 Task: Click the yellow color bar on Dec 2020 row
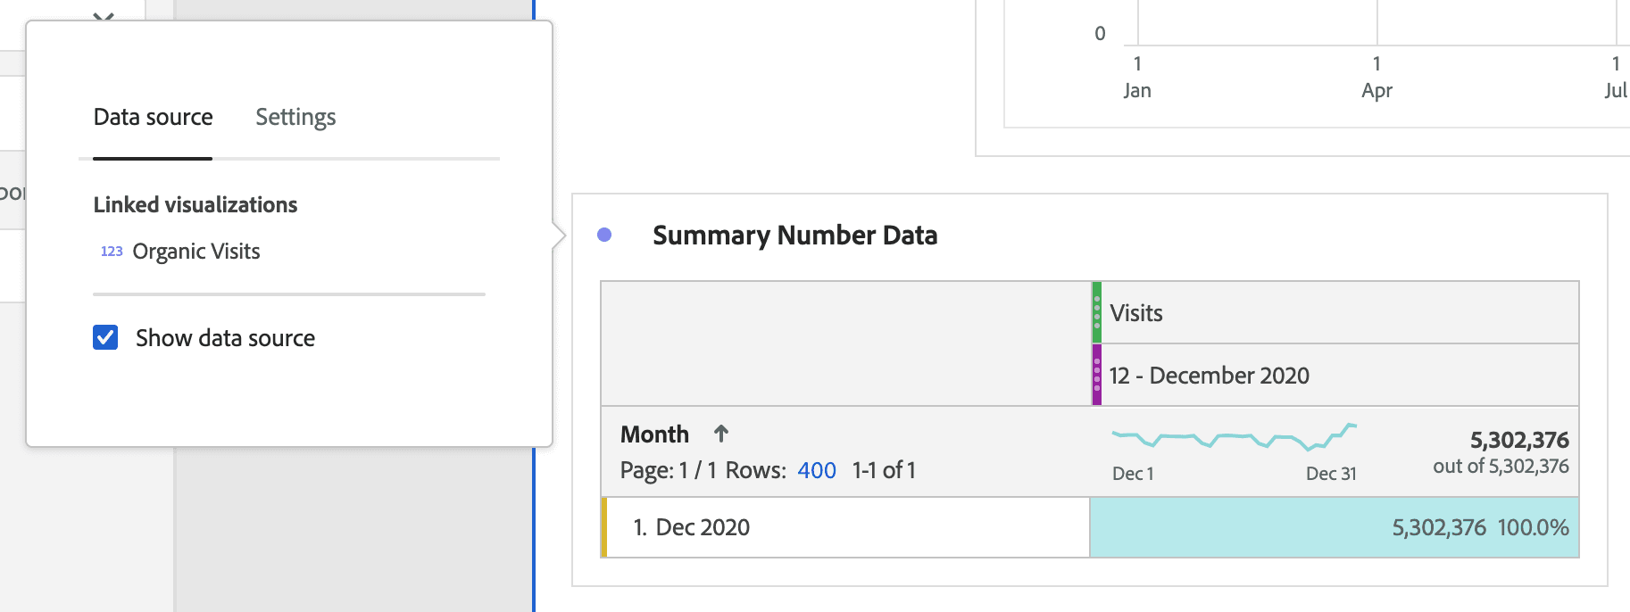604,527
